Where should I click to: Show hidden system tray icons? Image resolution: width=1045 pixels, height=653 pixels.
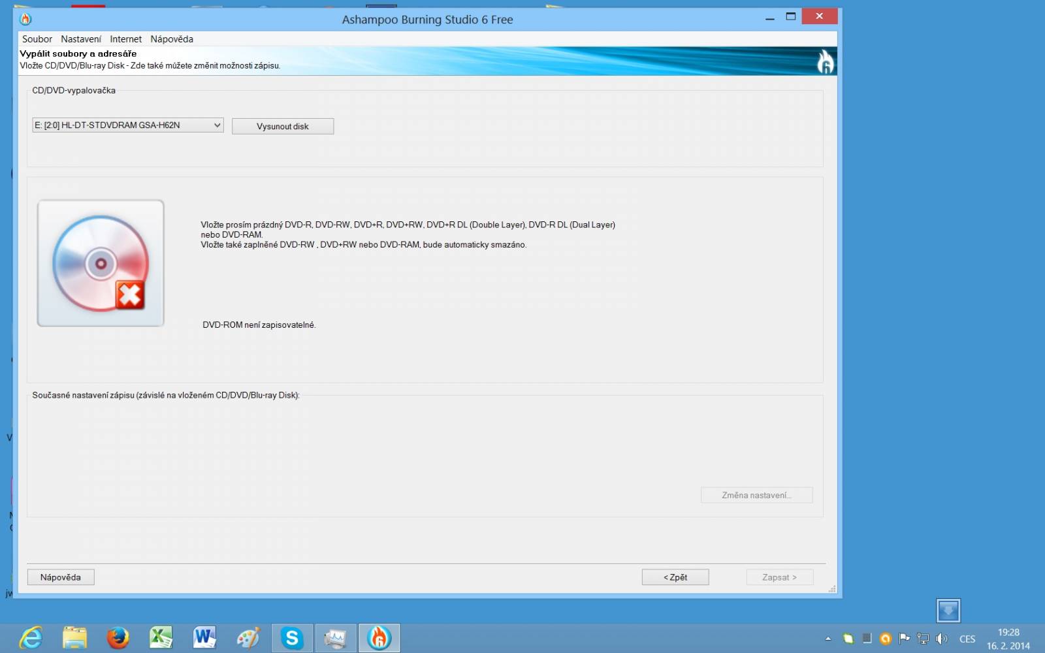click(x=828, y=639)
